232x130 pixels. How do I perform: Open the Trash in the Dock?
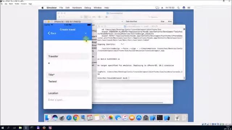tap(184, 118)
